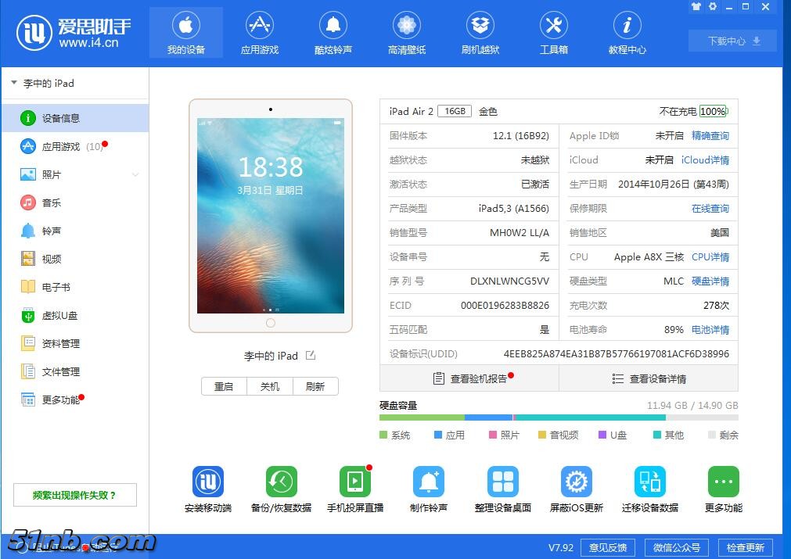Switch to the 刷机越狱 tab
Image resolution: width=791 pixels, height=559 pixels.
(x=480, y=34)
